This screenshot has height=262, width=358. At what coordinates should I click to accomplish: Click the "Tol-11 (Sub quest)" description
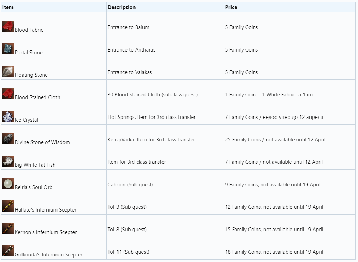coord(128,252)
